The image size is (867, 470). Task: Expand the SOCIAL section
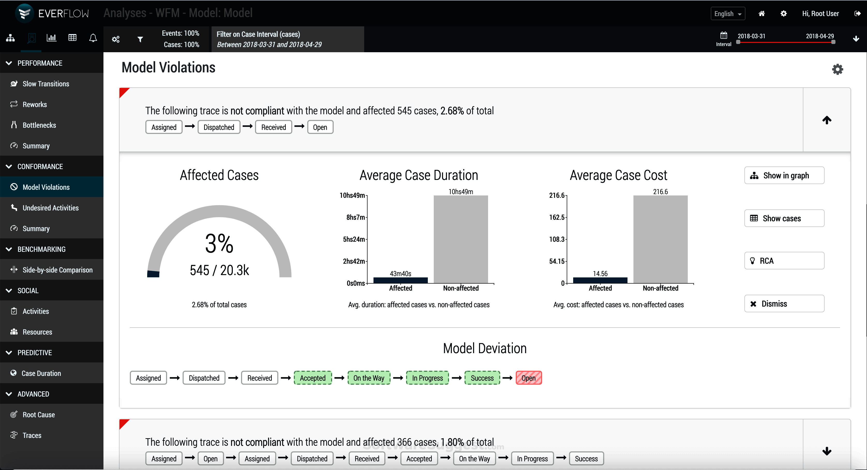[x=28, y=290]
